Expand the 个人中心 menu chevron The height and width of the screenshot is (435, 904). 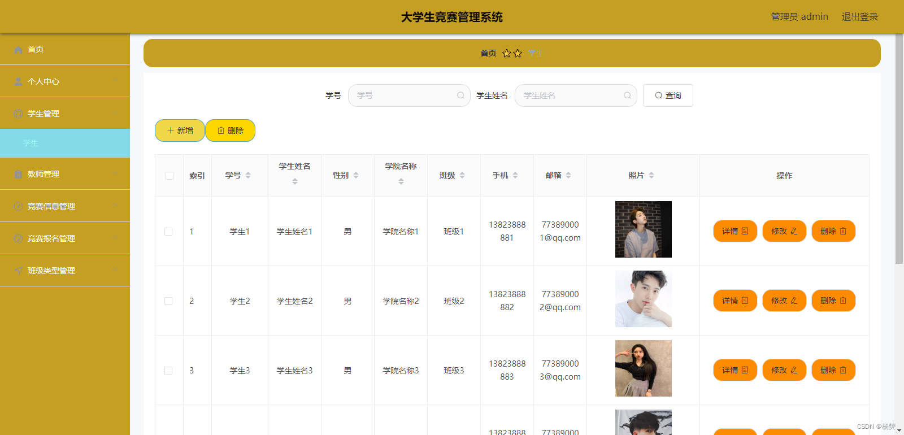pos(115,81)
